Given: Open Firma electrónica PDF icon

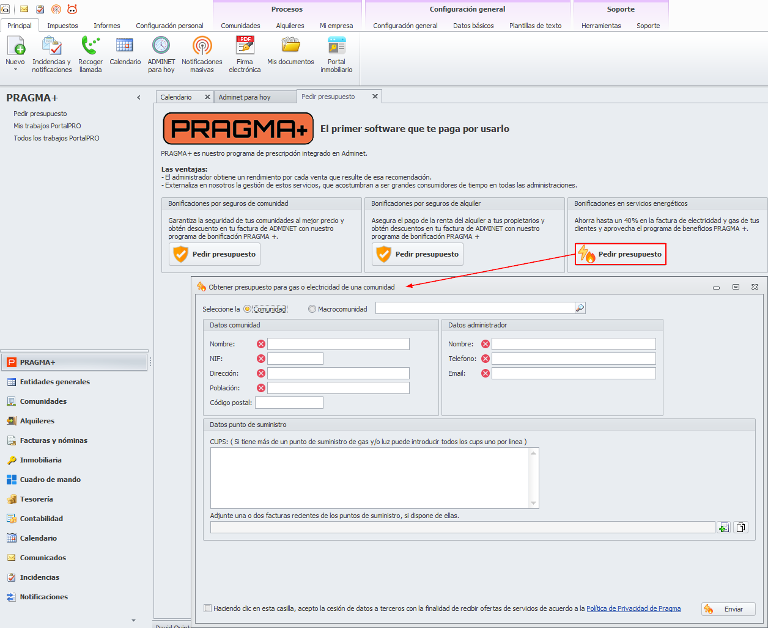Looking at the screenshot, I should click(245, 55).
